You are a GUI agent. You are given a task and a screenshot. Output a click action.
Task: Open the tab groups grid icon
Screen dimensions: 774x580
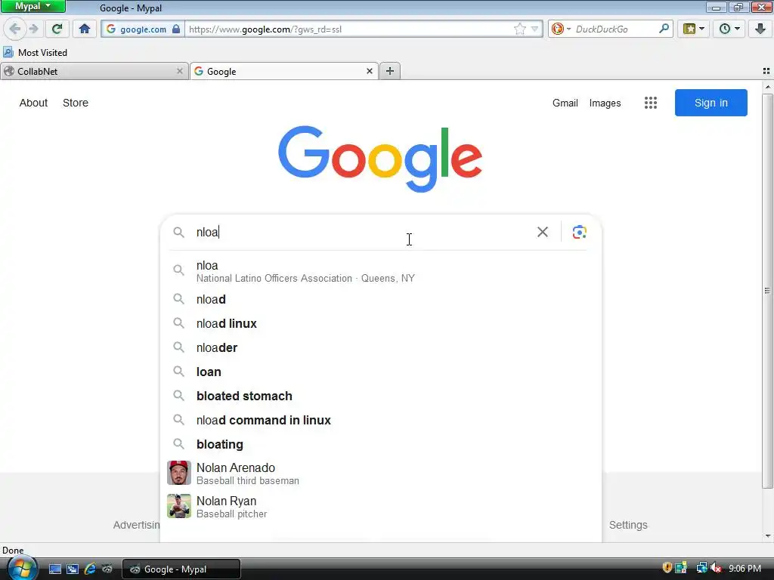[766, 71]
